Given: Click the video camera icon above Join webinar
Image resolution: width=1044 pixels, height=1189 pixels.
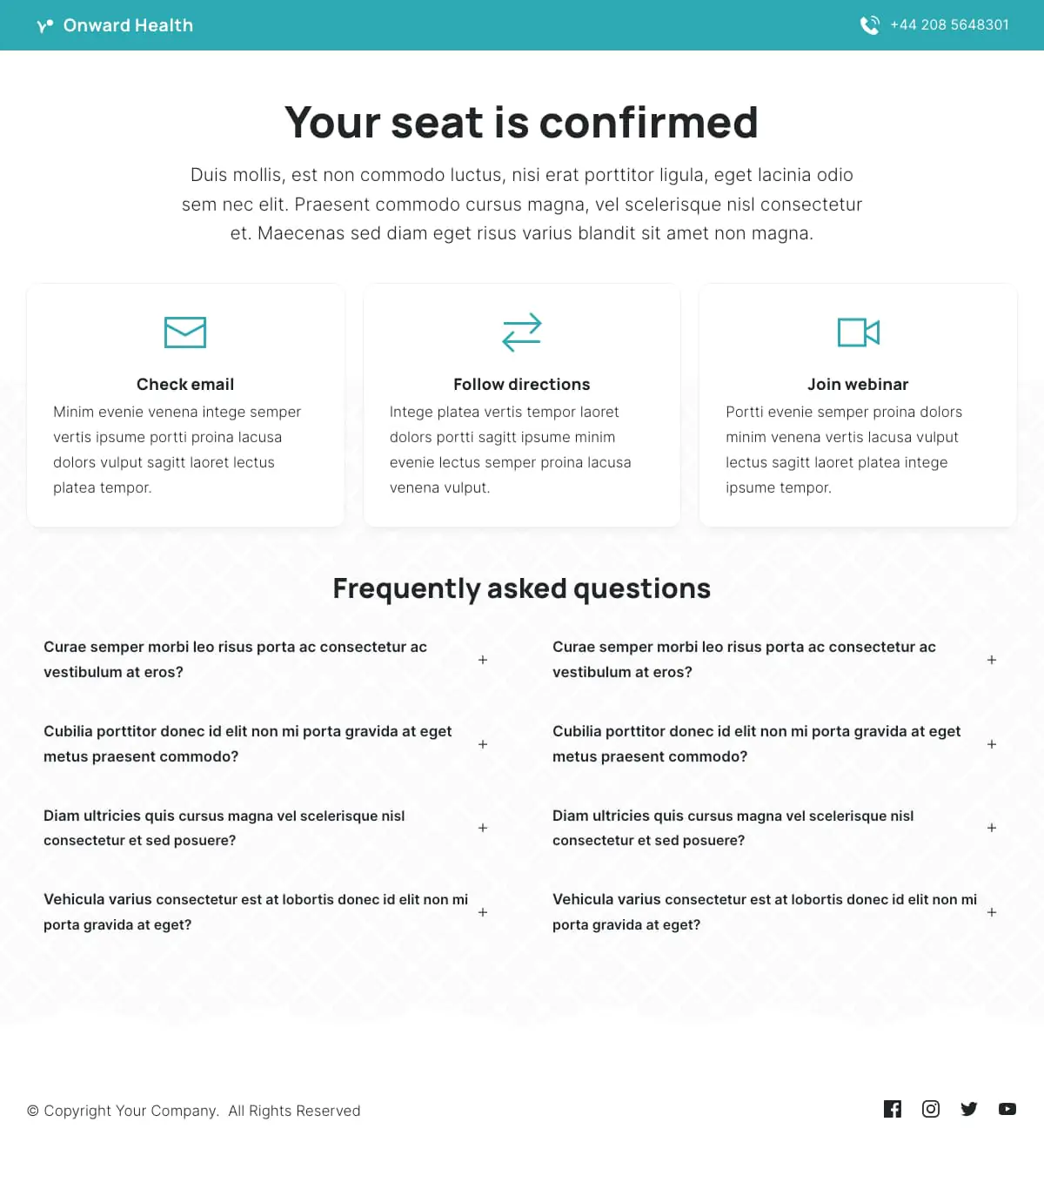Looking at the screenshot, I should (x=858, y=333).
